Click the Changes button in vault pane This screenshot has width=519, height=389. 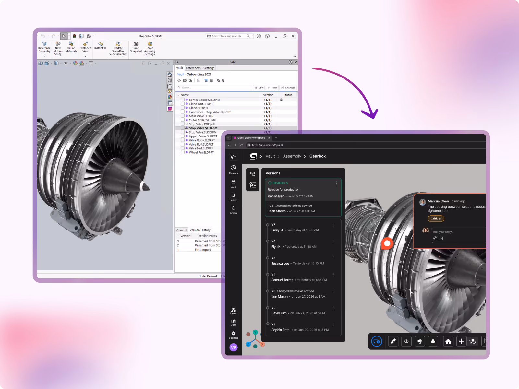288,88
